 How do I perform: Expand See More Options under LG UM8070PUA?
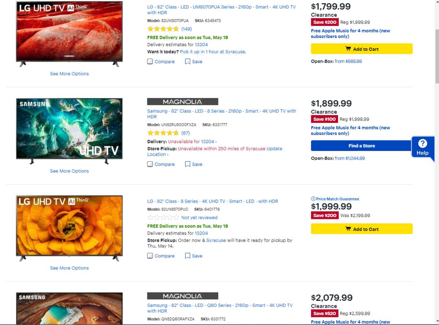point(70,74)
